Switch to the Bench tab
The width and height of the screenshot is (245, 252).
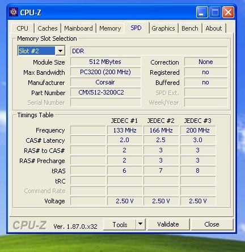[x=190, y=28]
